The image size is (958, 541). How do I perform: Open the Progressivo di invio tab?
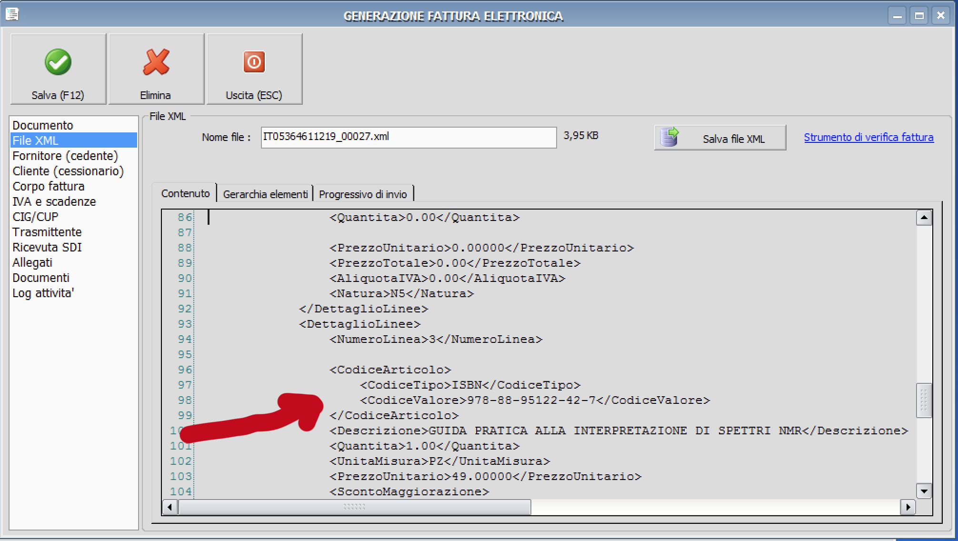tap(363, 194)
